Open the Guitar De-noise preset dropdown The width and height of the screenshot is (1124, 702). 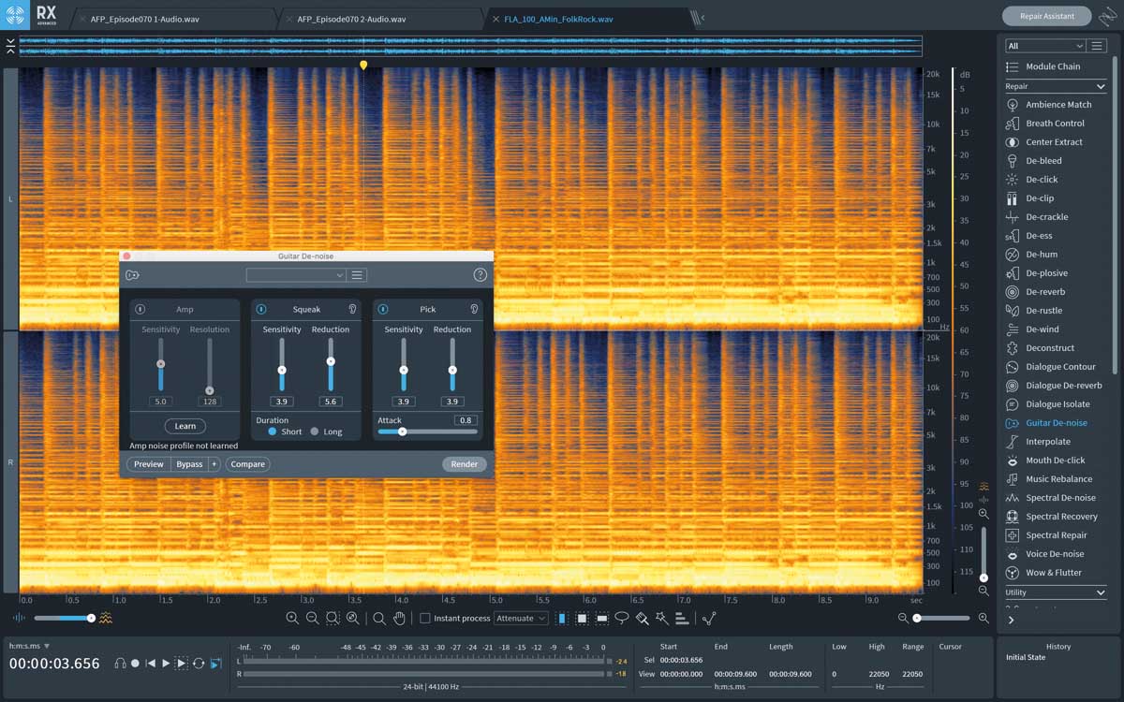pos(296,275)
